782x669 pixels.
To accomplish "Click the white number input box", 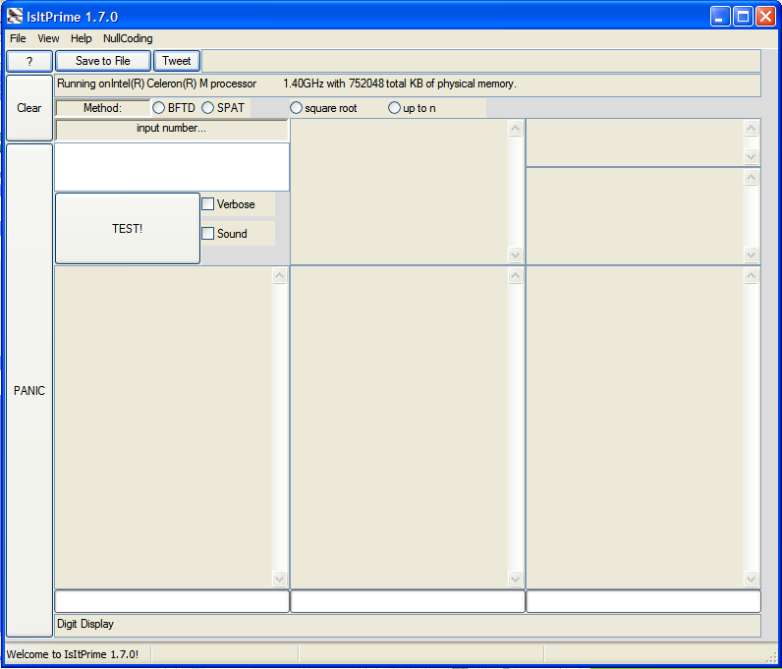I will (x=172, y=167).
